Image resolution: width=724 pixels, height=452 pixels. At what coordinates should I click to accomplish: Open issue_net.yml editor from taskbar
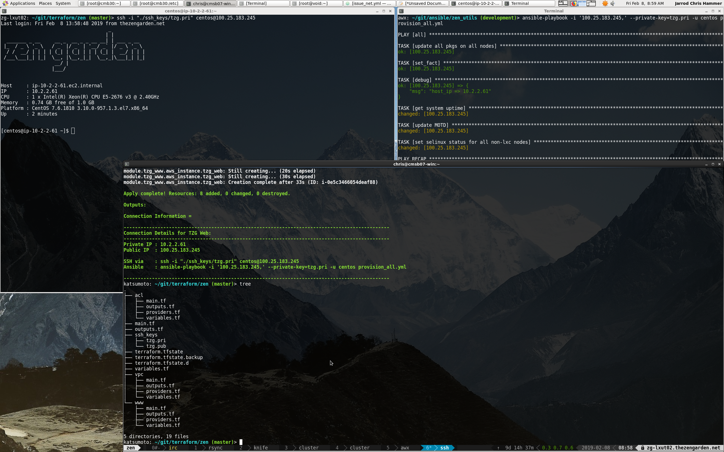369,3
